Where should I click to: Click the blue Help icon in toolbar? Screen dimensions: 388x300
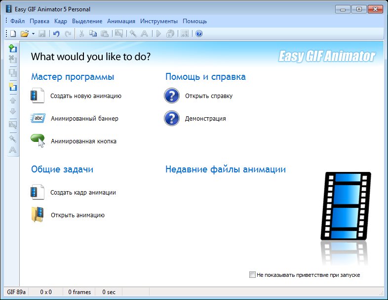tap(199, 33)
